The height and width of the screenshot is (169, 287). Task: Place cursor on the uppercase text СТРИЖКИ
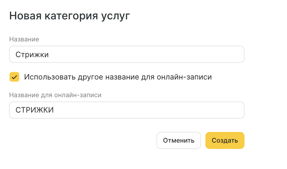pyautogui.click(x=35, y=110)
